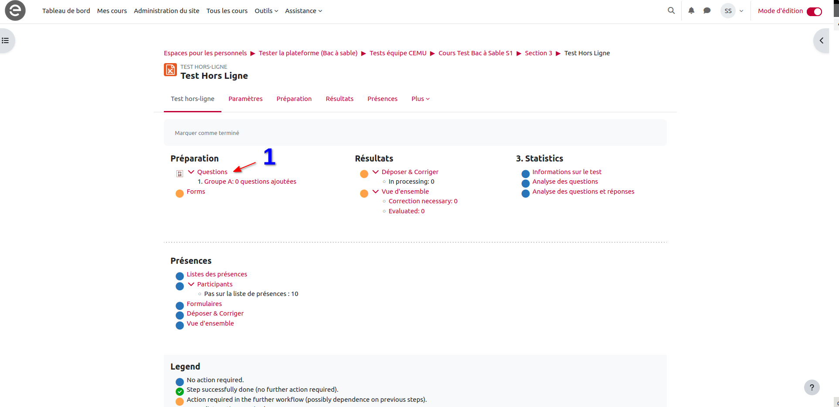The image size is (839, 407).
Task: Open the Outils menu
Action: 266,11
